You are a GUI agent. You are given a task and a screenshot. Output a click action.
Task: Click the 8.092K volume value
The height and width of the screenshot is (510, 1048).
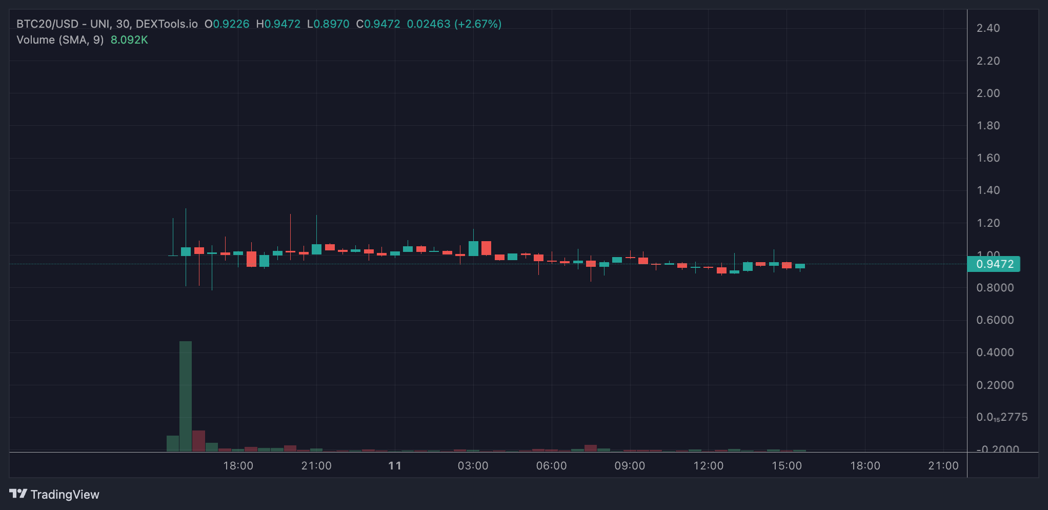click(129, 40)
